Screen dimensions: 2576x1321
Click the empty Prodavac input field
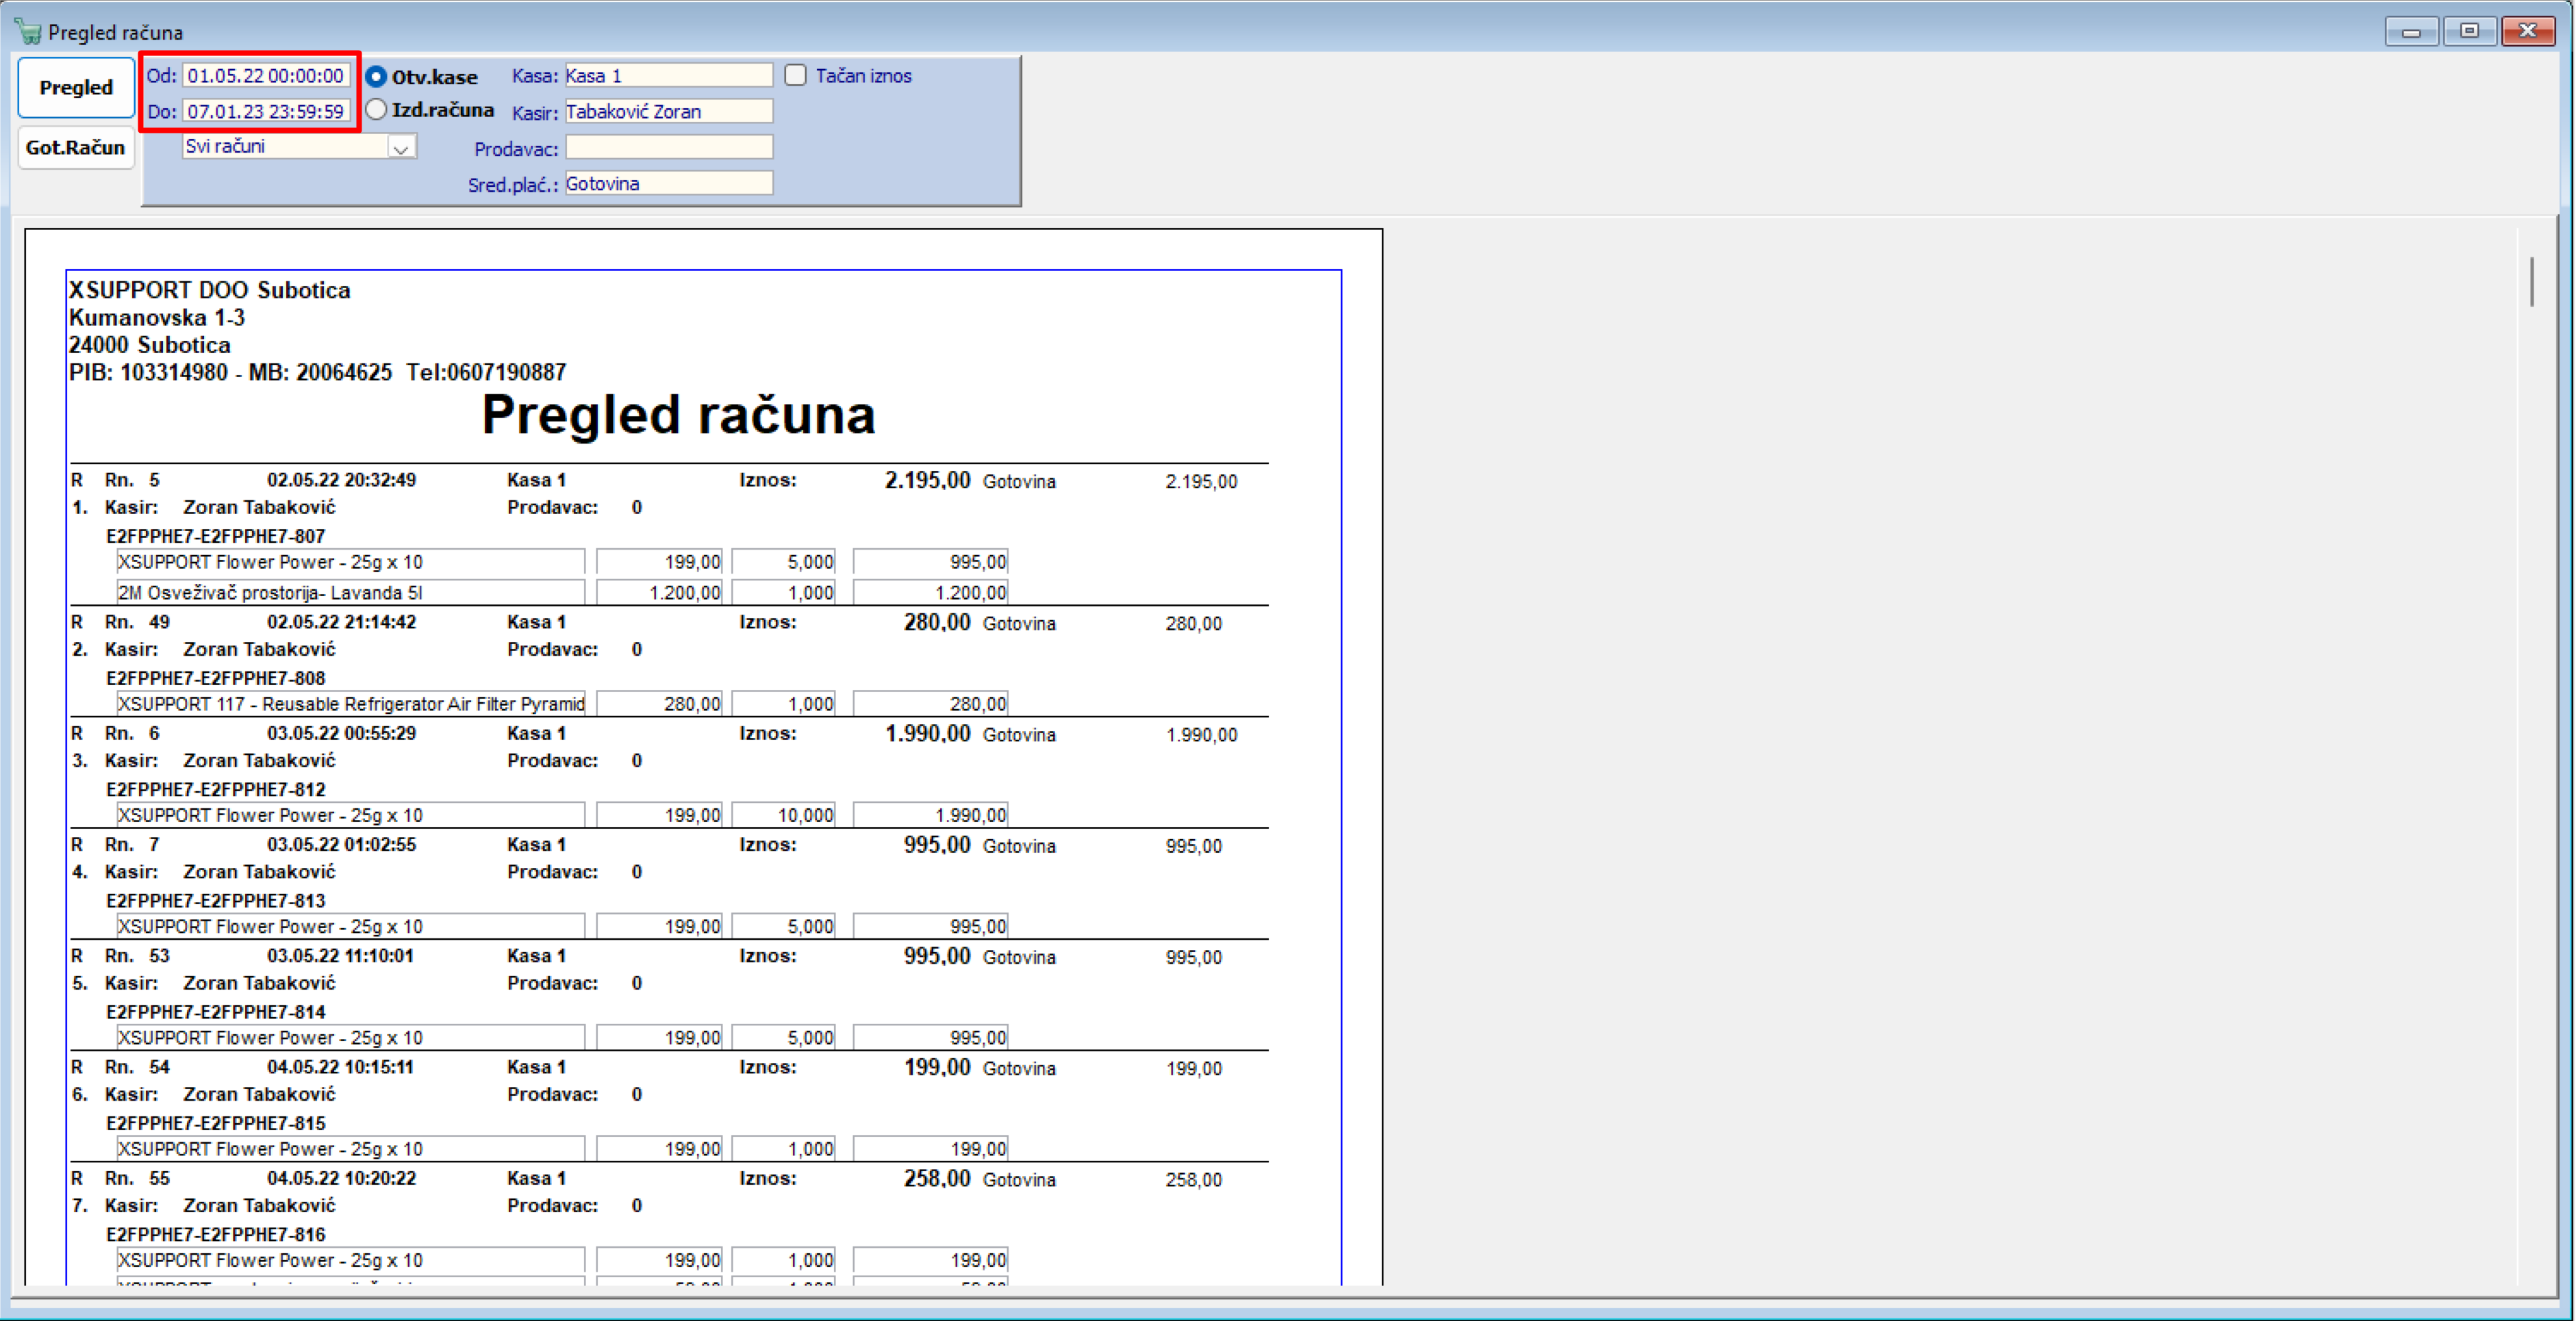point(669,148)
